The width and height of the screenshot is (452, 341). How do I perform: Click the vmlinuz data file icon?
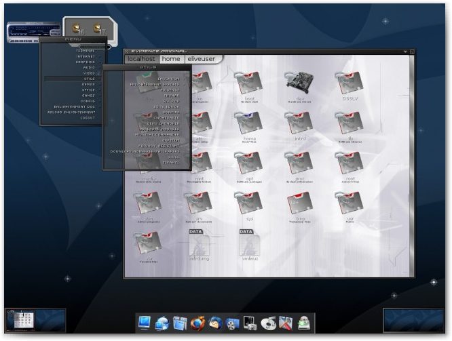tap(248, 244)
